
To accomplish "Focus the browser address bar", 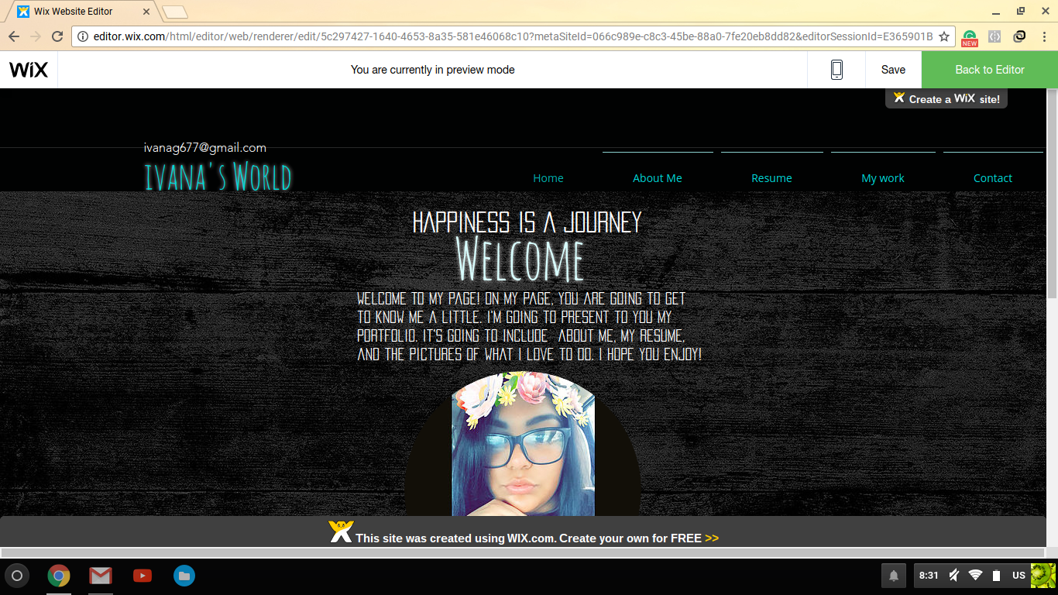I will [x=511, y=36].
